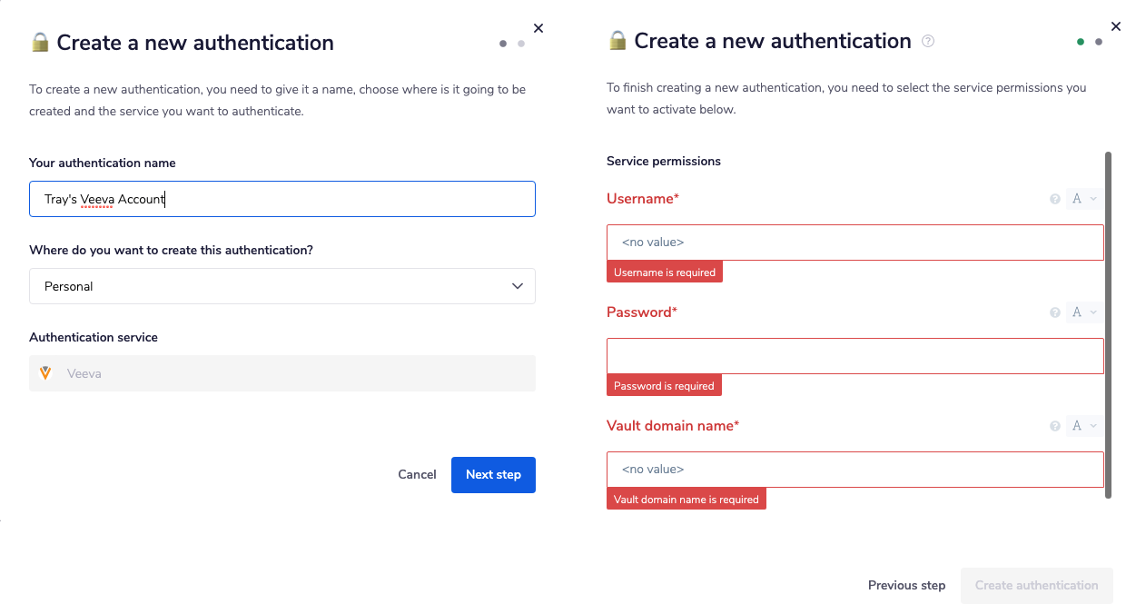The width and height of the screenshot is (1136, 614).
Task: Select the first step progress dot
Action: [502, 43]
